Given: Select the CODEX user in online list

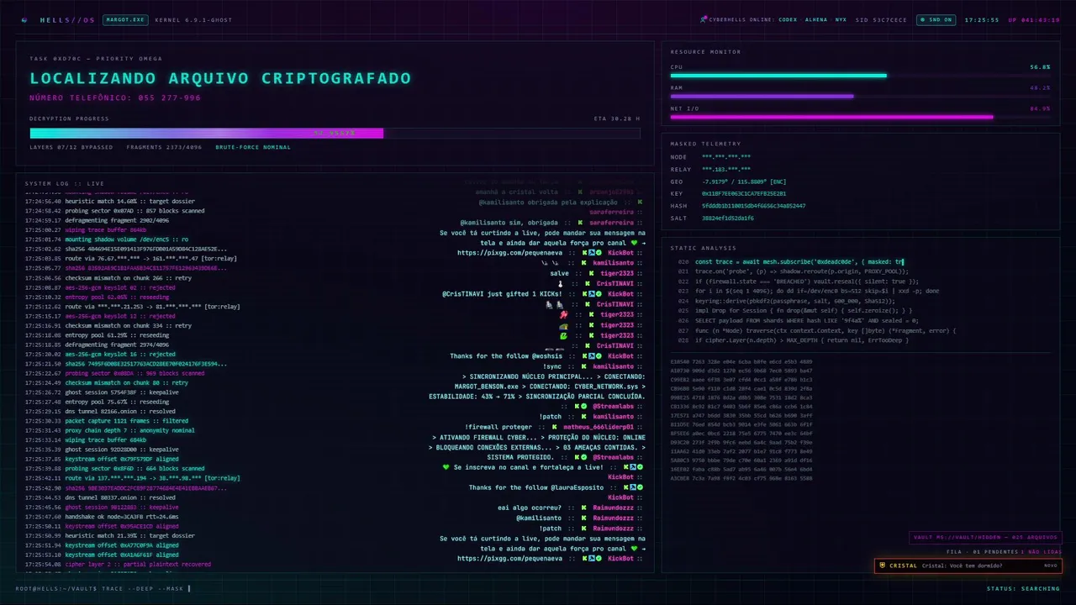Looking at the screenshot, I should tap(788, 19).
